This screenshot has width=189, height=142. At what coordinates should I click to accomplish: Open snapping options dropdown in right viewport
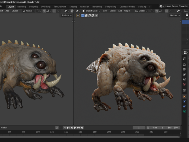tap(161, 11)
